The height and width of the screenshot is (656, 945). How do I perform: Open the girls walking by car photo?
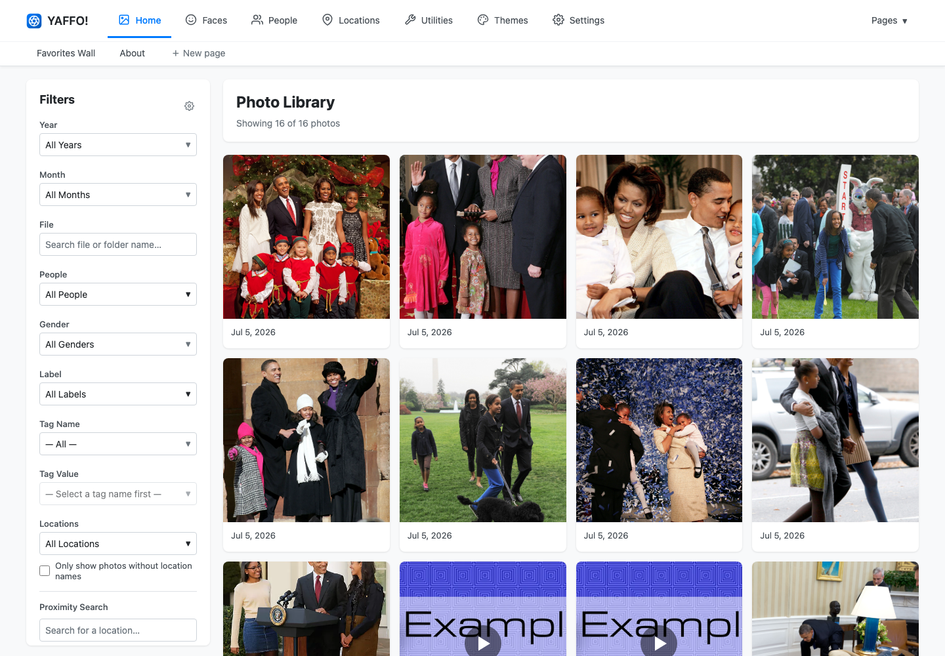[x=835, y=440]
